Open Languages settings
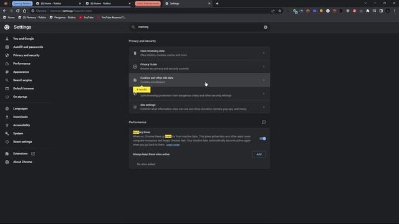The image size is (399, 224). (x=21, y=109)
